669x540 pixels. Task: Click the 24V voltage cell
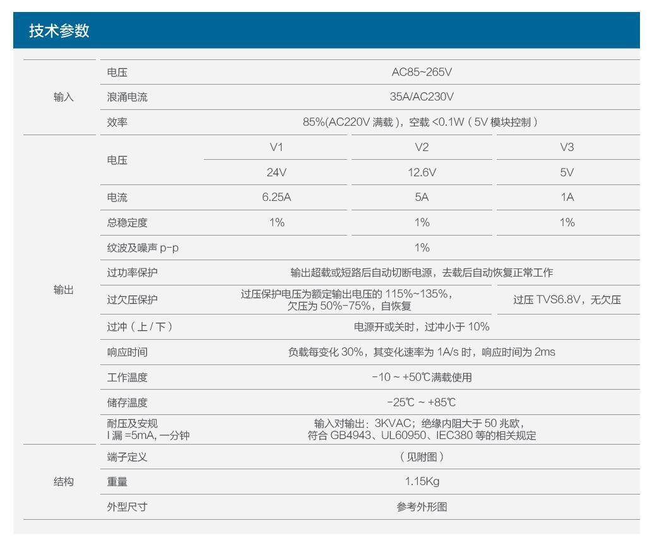point(276,172)
